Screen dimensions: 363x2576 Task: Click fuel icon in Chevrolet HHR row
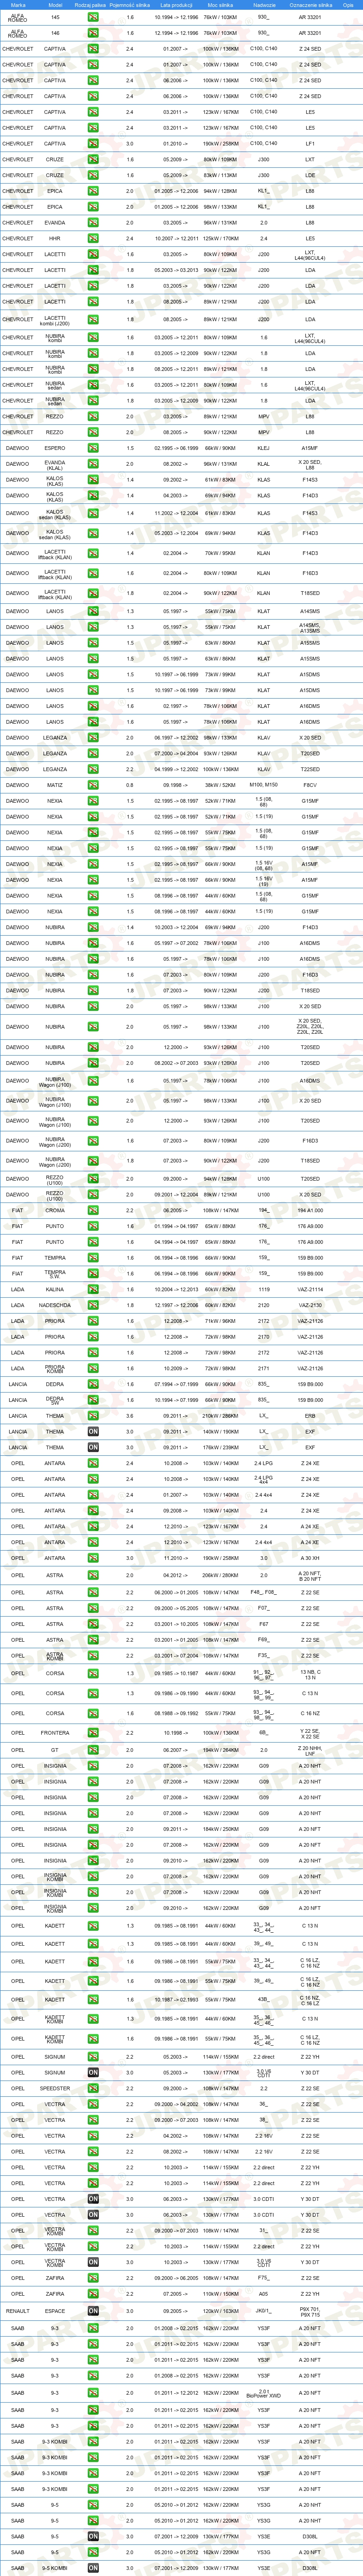click(93, 239)
